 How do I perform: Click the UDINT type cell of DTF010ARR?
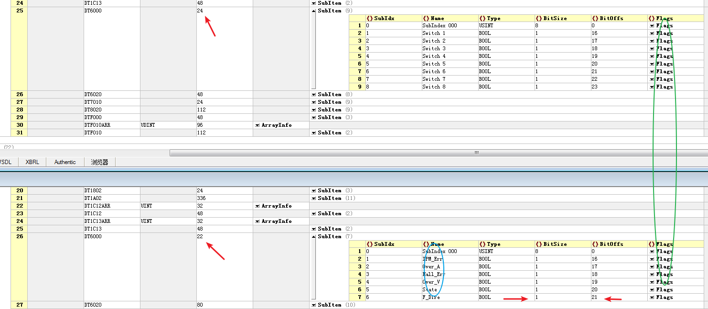coord(168,125)
